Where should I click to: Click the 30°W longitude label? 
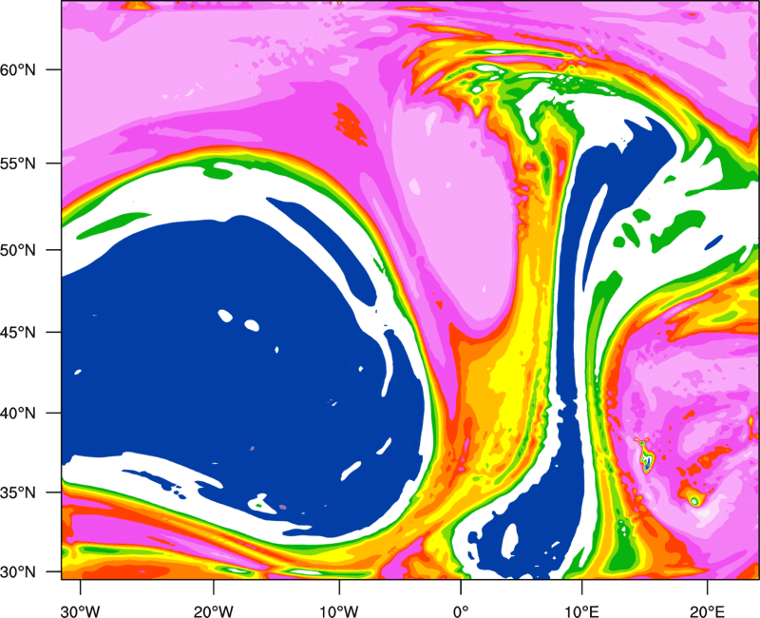(80, 611)
